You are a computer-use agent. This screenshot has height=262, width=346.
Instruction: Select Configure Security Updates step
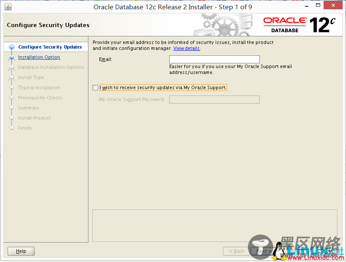[x=50, y=47]
